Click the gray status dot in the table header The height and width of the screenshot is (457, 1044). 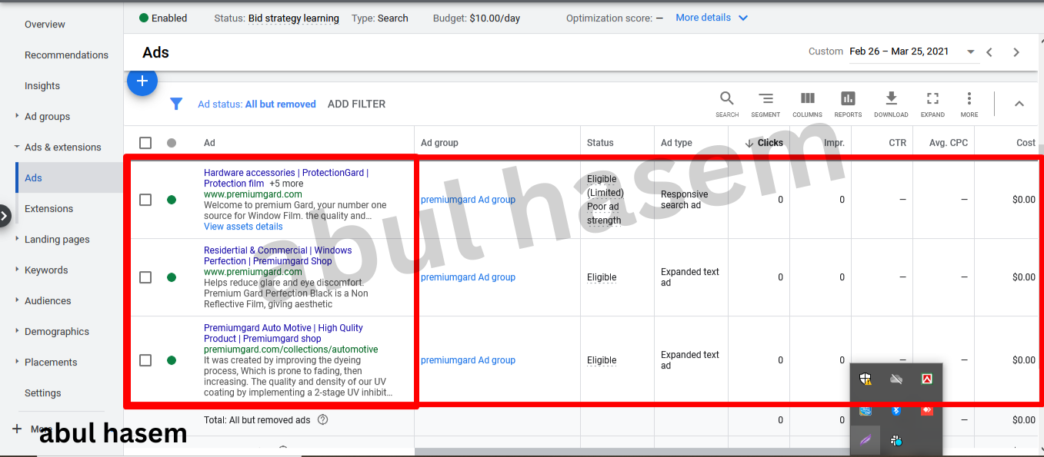click(172, 143)
